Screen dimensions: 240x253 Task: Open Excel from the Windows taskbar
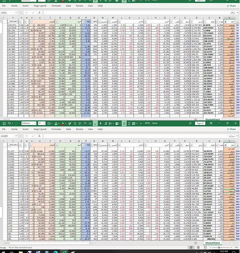click(64, 252)
